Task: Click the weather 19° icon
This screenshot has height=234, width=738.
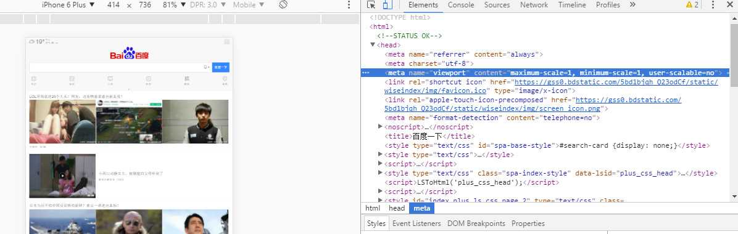Action: 36,42
